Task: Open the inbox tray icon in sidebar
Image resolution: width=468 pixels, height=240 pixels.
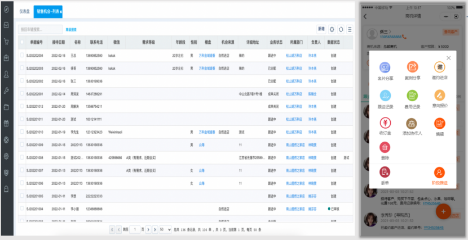Action: click(x=6, y=25)
